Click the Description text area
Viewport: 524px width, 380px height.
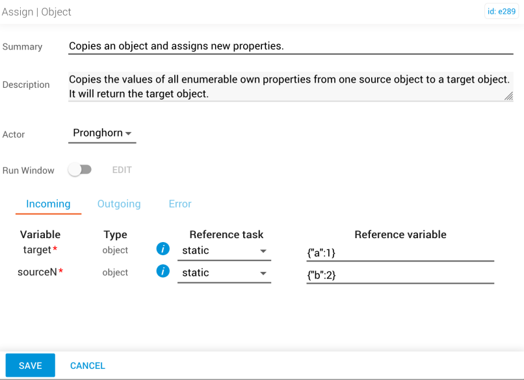pos(291,87)
